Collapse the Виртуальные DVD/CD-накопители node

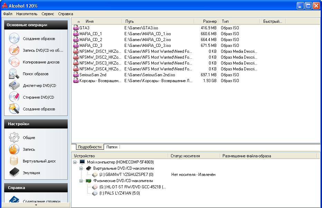click(x=81, y=168)
